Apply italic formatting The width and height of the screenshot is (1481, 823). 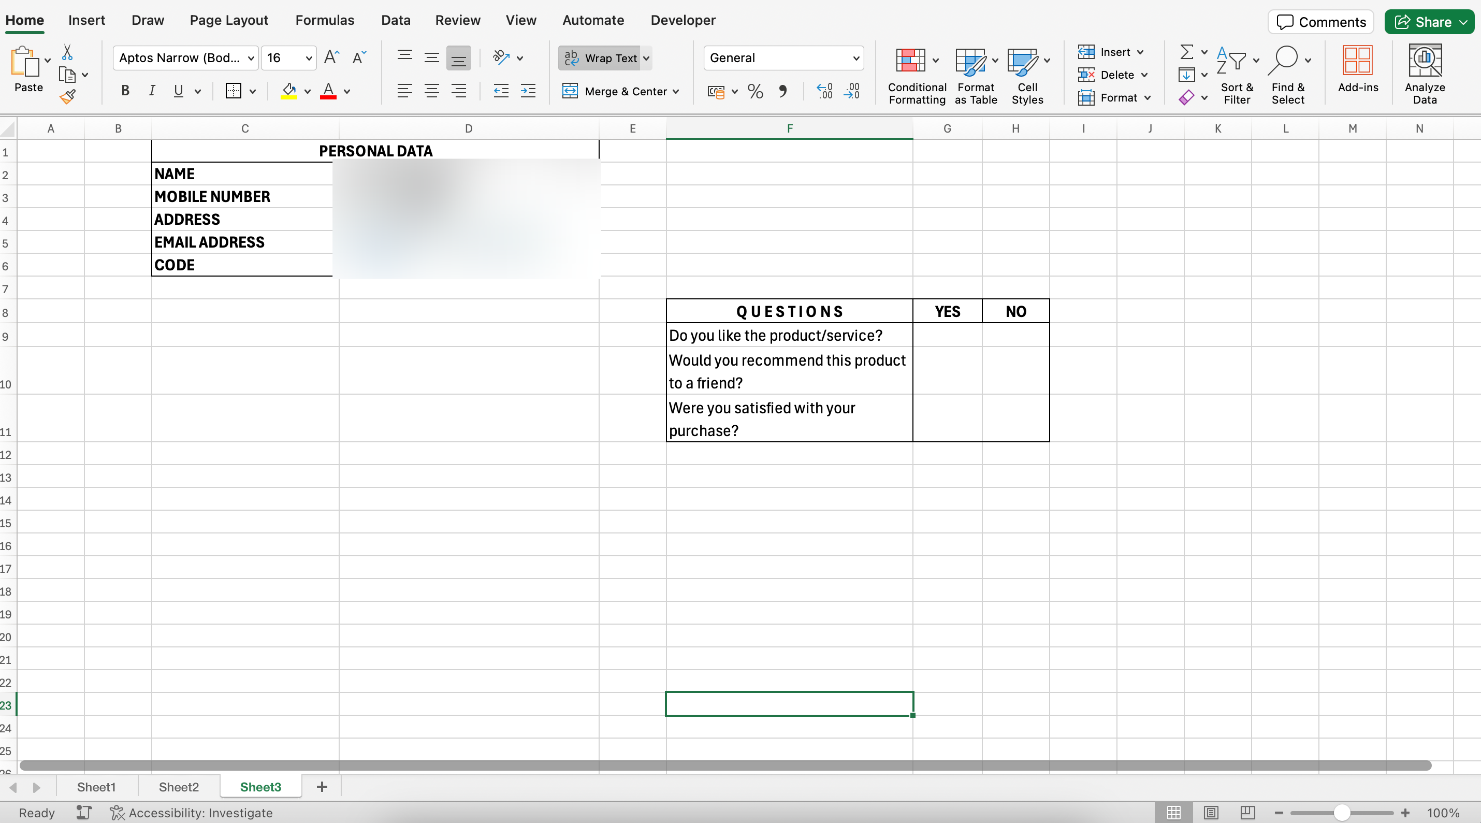click(151, 90)
